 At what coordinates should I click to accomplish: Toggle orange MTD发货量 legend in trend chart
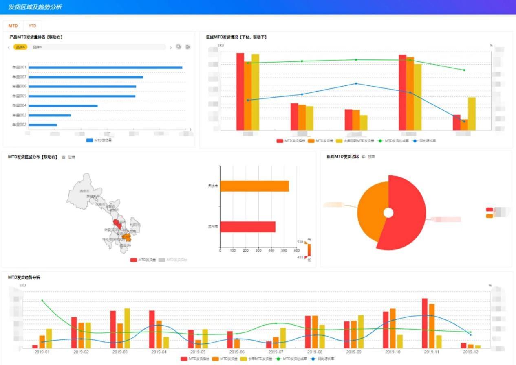pyautogui.click(x=229, y=359)
